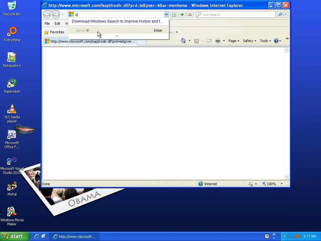Select the microsoft.com page tab
The image size is (321, 241).
(x=90, y=41)
